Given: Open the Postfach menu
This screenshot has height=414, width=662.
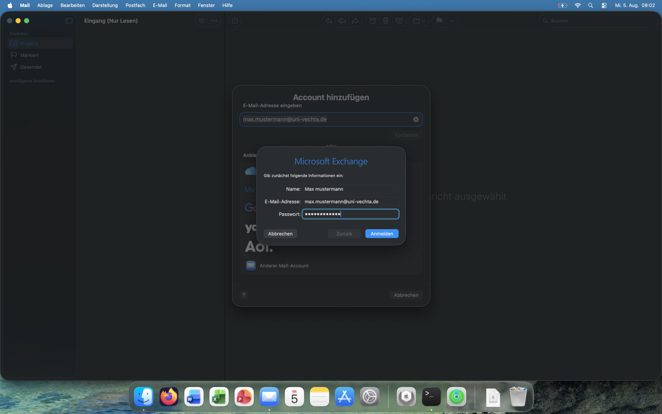Looking at the screenshot, I should pos(135,6).
